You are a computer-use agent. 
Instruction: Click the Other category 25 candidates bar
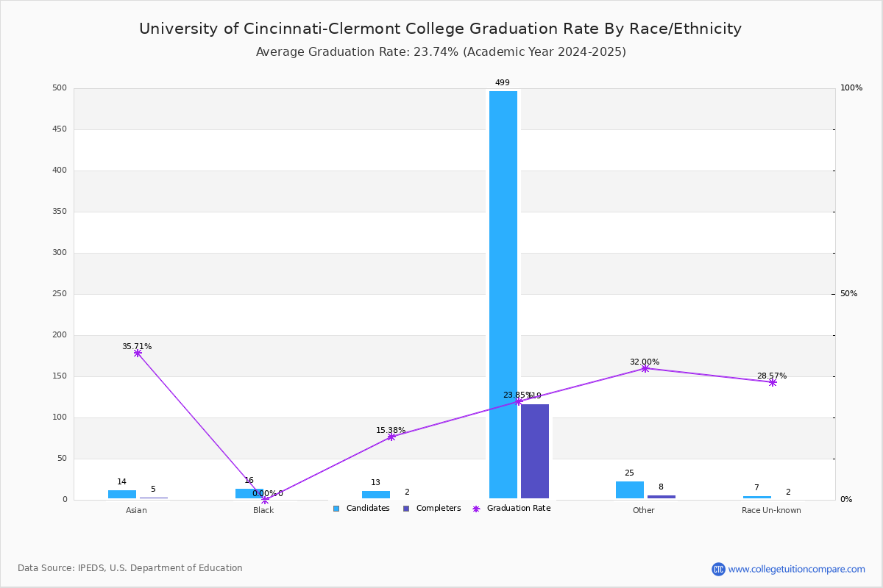pos(630,490)
